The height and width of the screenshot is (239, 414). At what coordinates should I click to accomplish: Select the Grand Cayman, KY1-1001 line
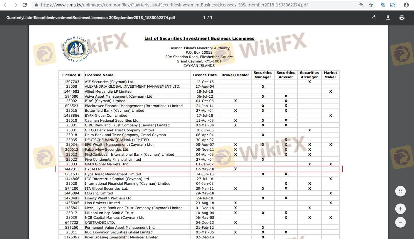pyautogui.click(x=199, y=61)
